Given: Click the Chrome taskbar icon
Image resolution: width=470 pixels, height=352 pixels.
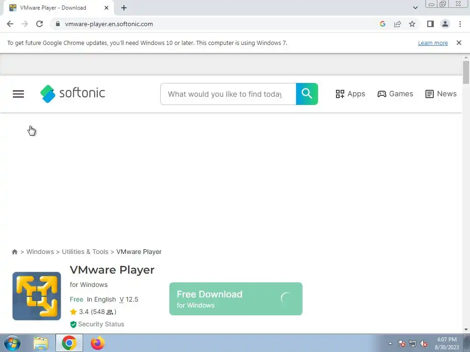Looking at the screenshot, I should tap(69, 343).
